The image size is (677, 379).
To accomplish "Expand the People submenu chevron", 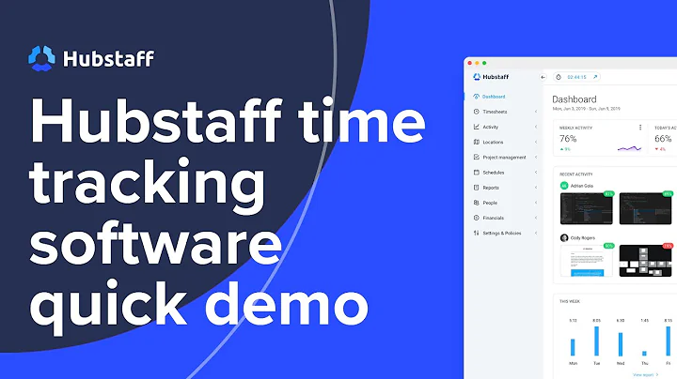I will [536, 203].
